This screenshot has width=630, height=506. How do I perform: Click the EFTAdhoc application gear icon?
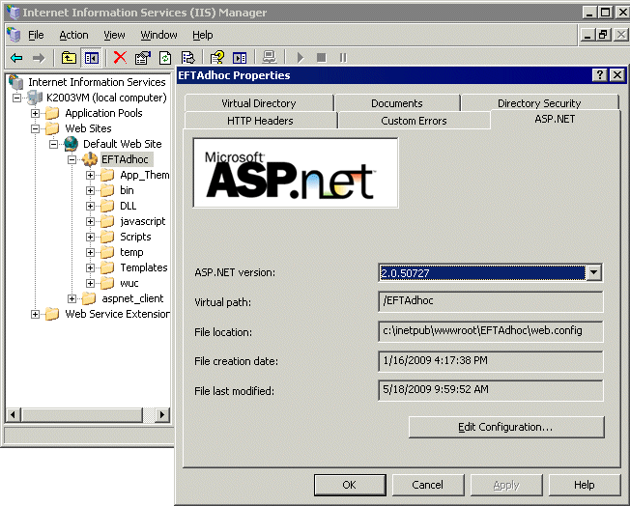pos(90,159)
